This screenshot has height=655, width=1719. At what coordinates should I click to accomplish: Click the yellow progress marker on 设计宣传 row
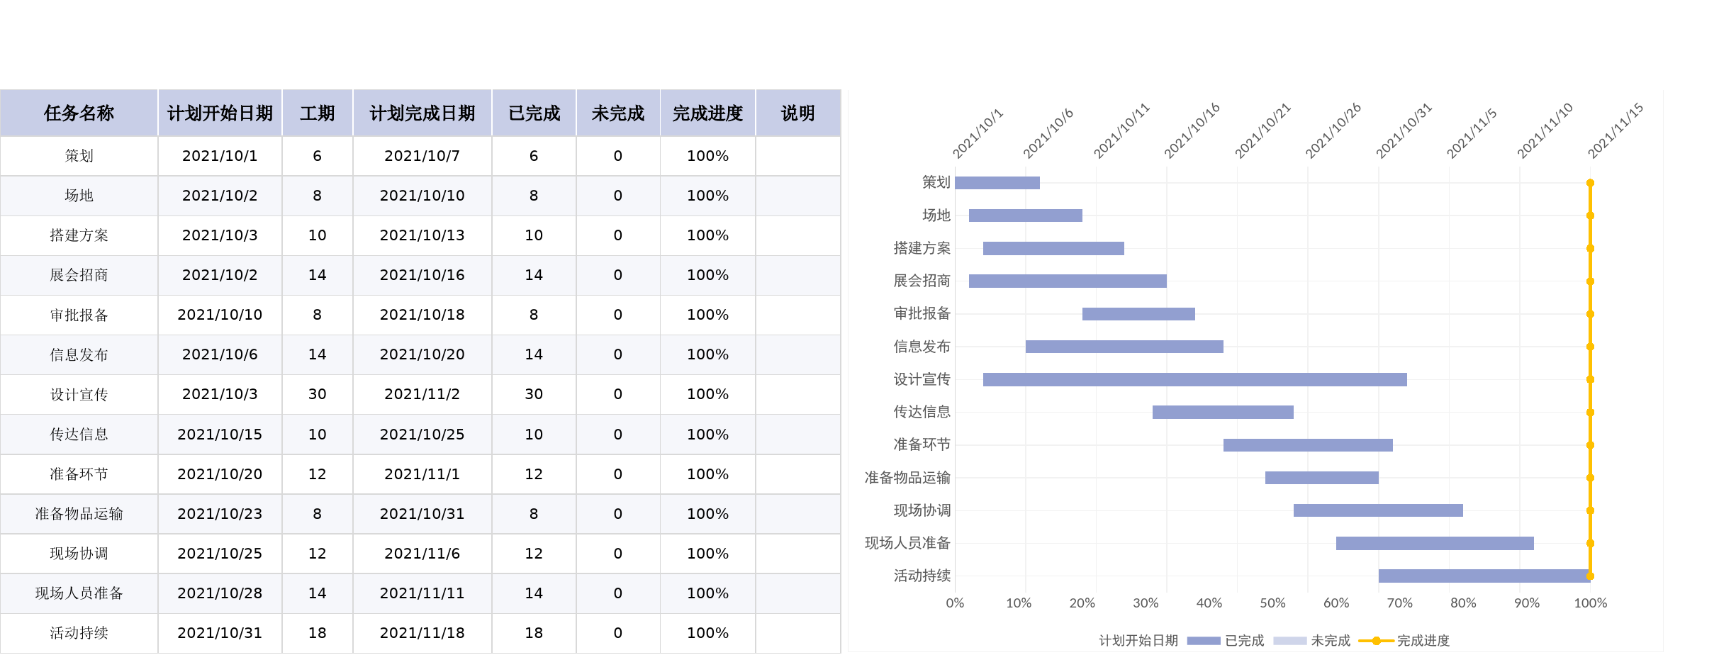click(x=1590, y=379)
